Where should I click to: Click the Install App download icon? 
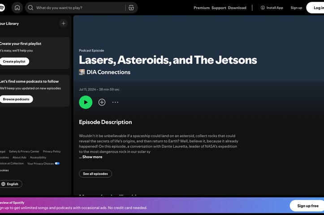263,8
